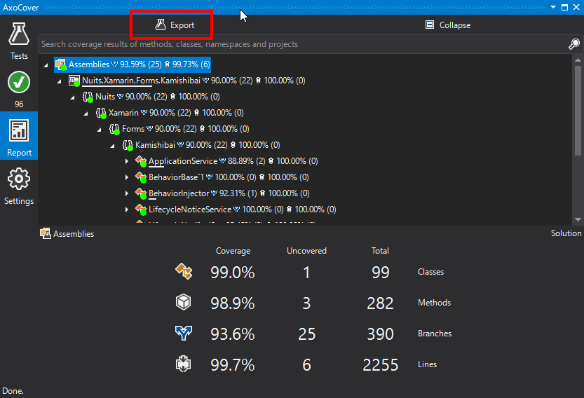Viewport: 584px width, 398px height.
Task: Select the Assemblies row in the tree
Action: click(133, 64)
